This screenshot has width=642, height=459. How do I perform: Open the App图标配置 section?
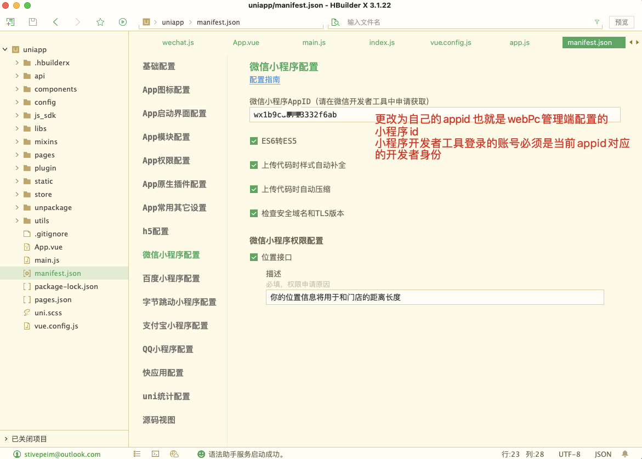click(x=166, y=90)
